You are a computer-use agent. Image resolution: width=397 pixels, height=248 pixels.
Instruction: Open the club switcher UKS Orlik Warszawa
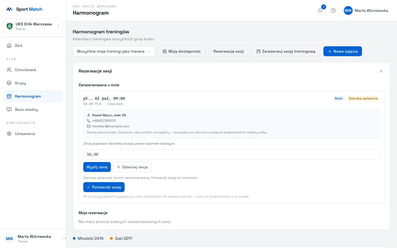tap(33, 26)
